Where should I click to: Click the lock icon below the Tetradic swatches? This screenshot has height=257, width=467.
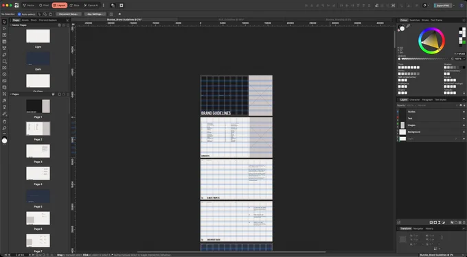[464, 93]
